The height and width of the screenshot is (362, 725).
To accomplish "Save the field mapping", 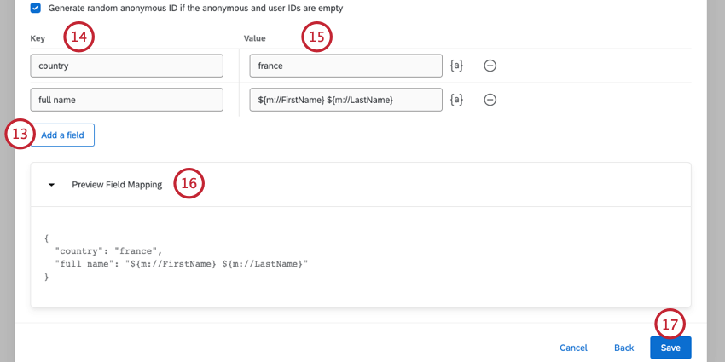I will pos(670,348).
